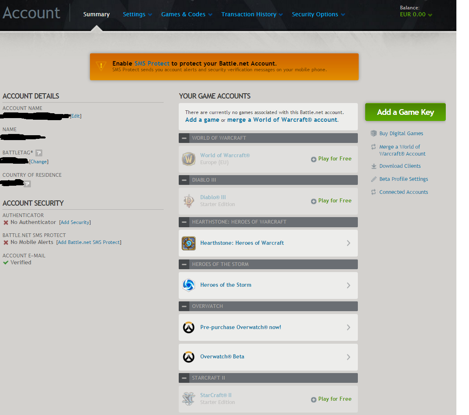Viewport: 469px width, 415px height.
Task: Open Pre-purchase Overwatch chevron arrow
Action: point(348,327)
